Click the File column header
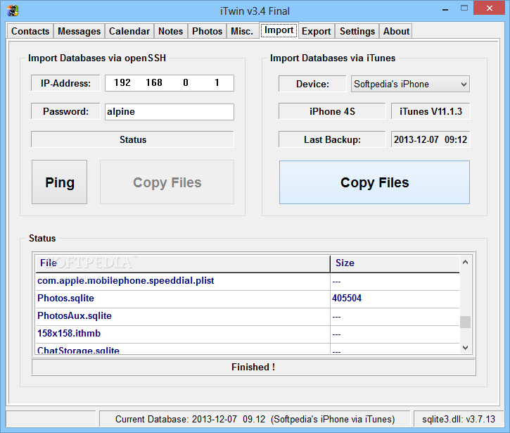 click(x=183, y=263)
